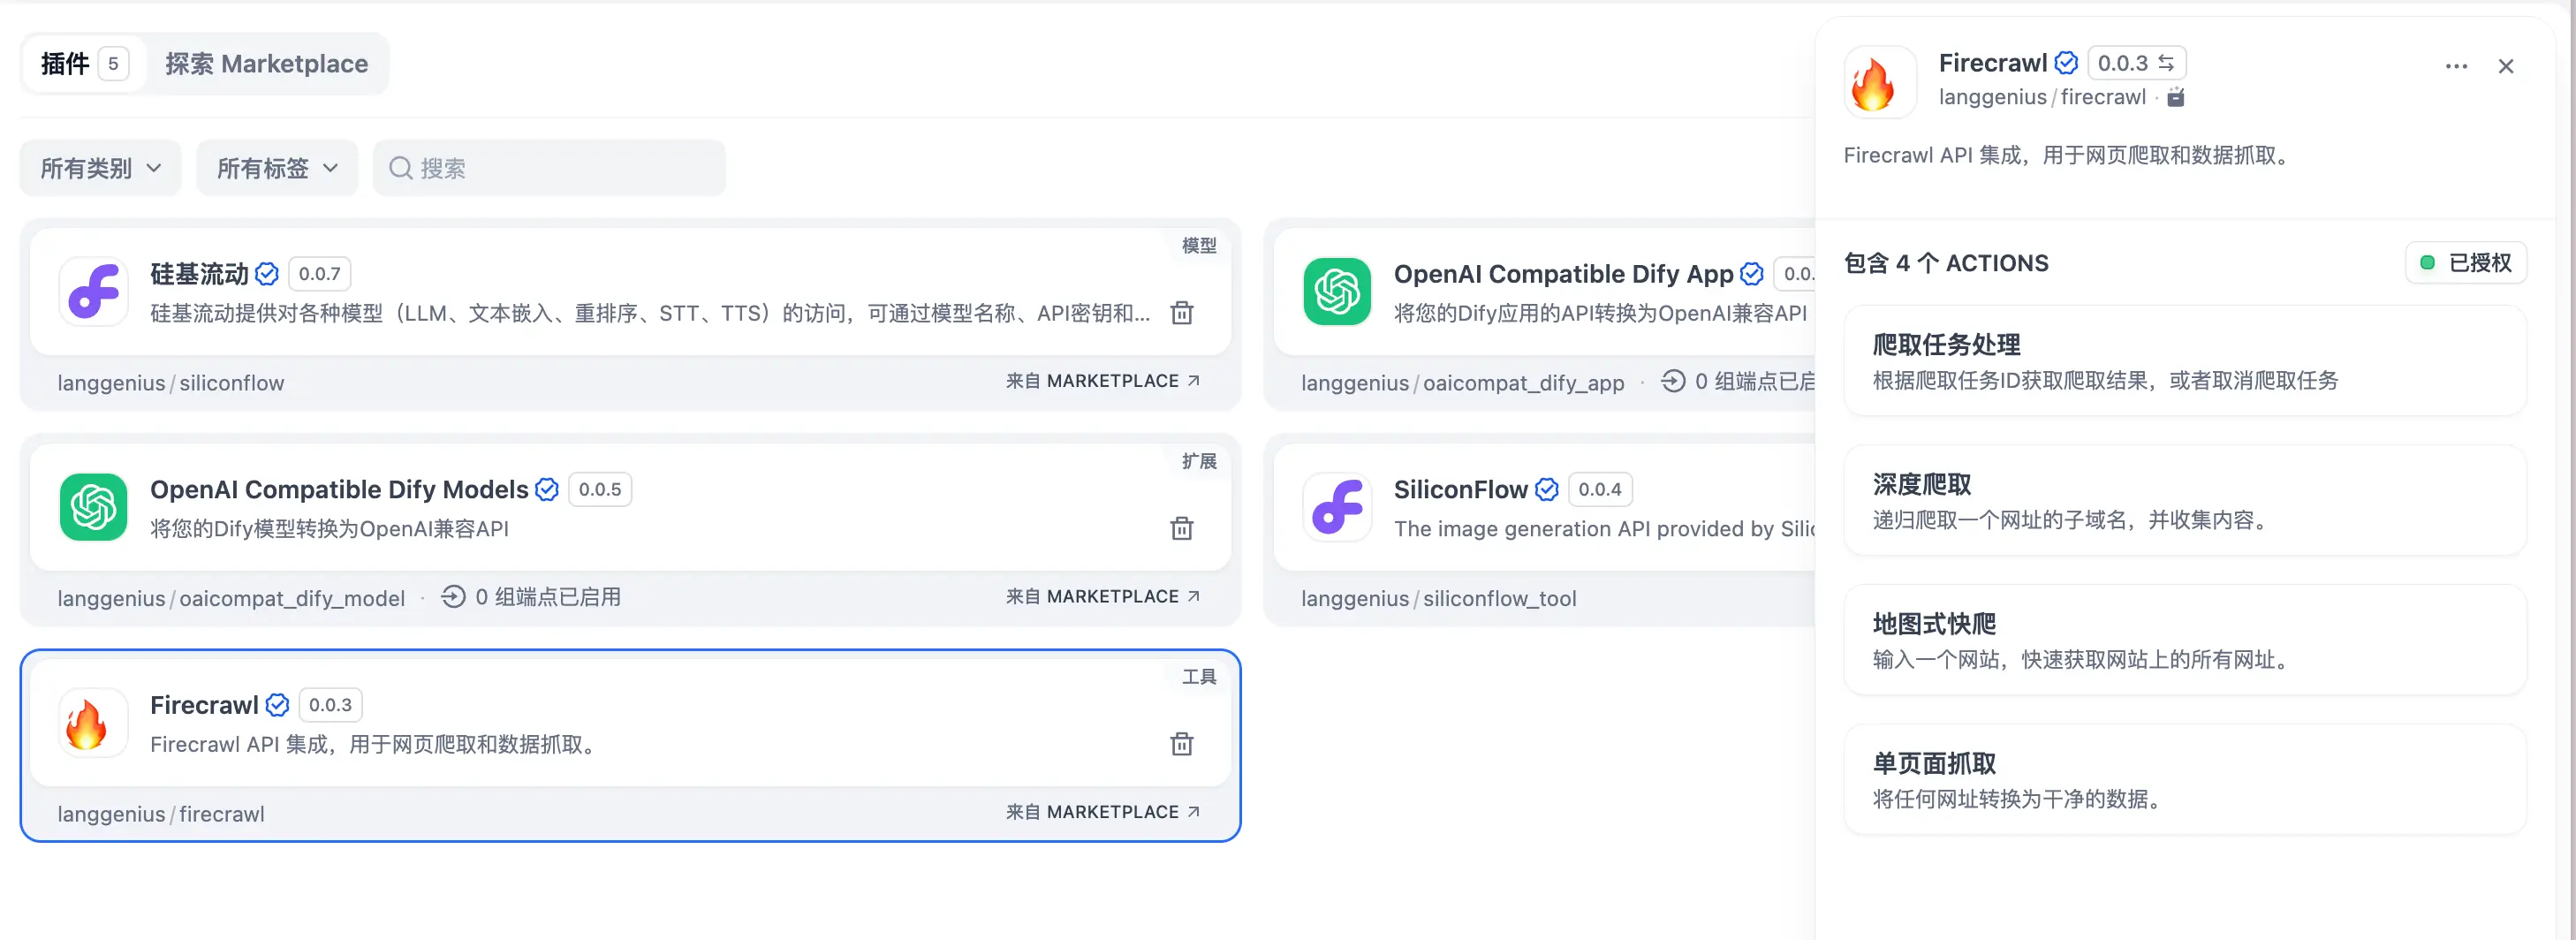Click the 扩展 category tag

1199,461
